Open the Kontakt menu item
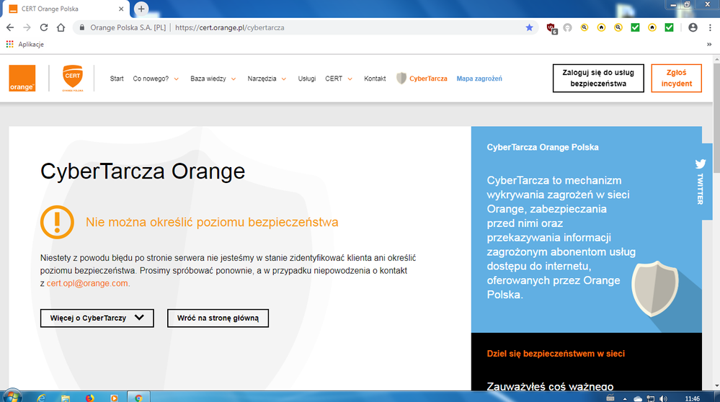Screen dimensions: 720x402 click(375, 79)
